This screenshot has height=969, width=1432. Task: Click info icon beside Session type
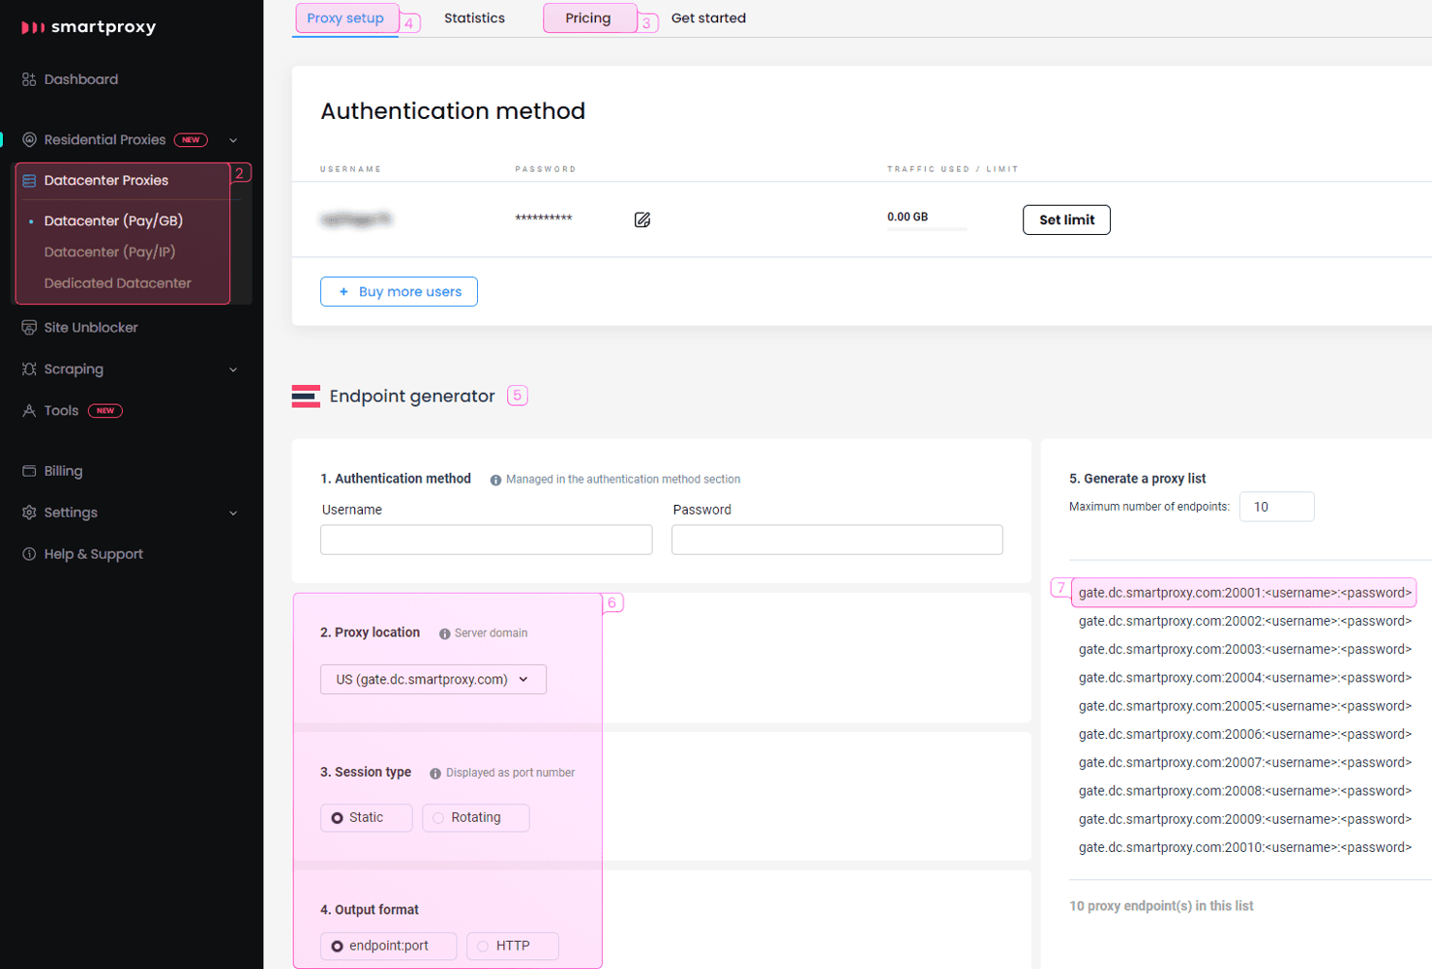[435, 773]
